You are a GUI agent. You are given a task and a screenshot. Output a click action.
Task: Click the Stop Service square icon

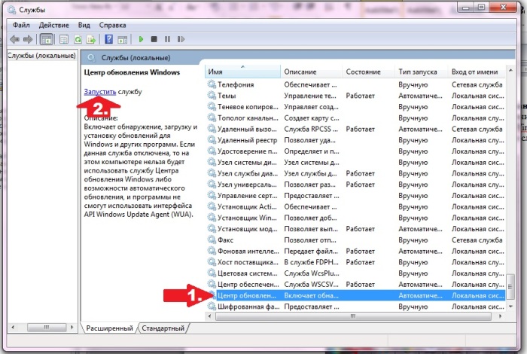[x=154, y=39]
